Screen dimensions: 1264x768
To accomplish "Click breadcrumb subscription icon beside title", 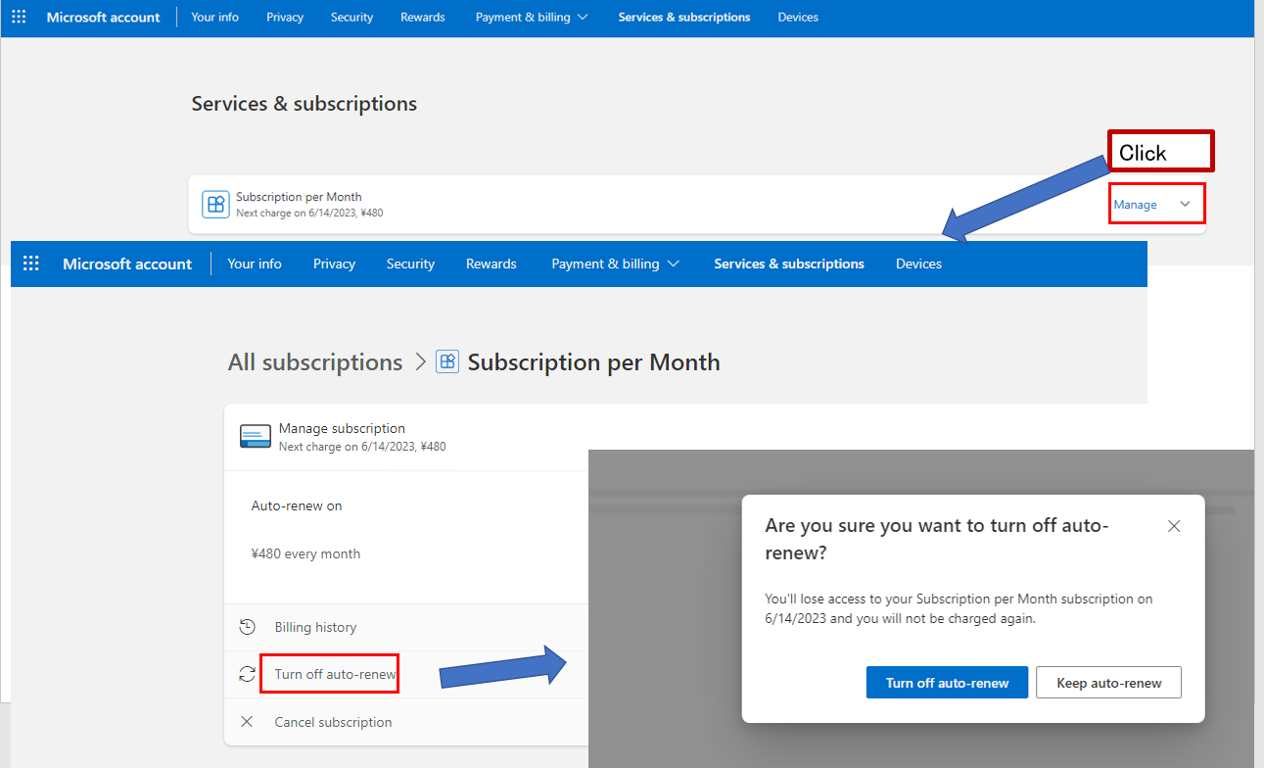I will (x=447, y=361).
